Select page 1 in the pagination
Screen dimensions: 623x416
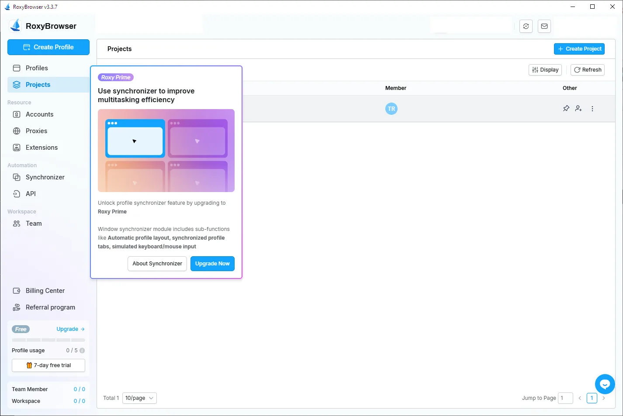[x=592, y=398]
